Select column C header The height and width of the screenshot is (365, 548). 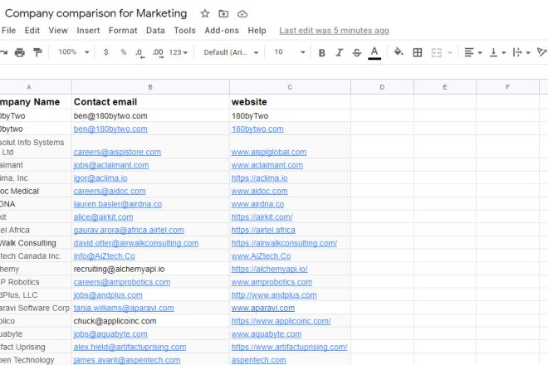point(290,87)
